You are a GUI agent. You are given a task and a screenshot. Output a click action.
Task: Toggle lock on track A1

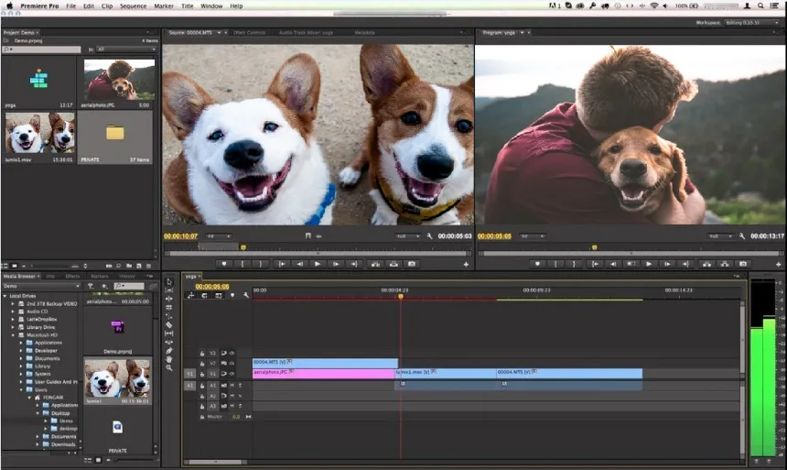202,386
